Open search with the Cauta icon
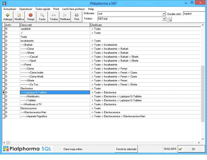Screen dimensions: 207x160 click(x=42, y=17)
